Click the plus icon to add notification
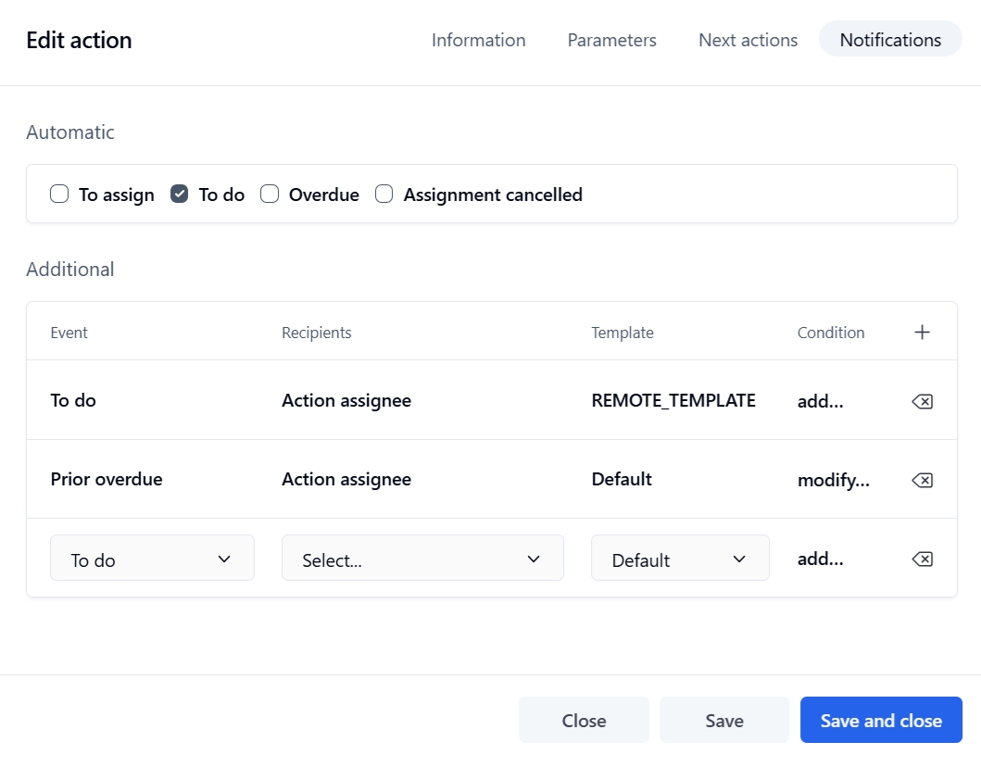981x767 pixels. point(922,333)
